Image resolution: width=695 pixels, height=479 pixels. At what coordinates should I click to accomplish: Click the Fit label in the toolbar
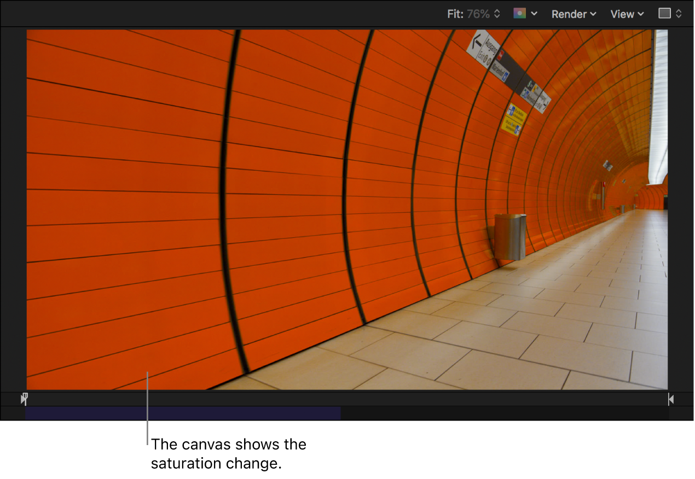point(455,14)
